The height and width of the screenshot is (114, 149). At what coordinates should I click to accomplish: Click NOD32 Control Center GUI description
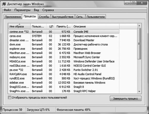pyautogui.click(x=90, y=66)
